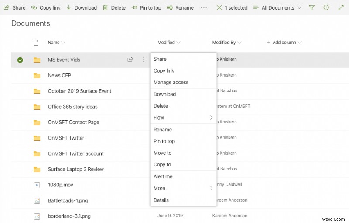Select Manage access in context menu

click(x=183, y=82)
